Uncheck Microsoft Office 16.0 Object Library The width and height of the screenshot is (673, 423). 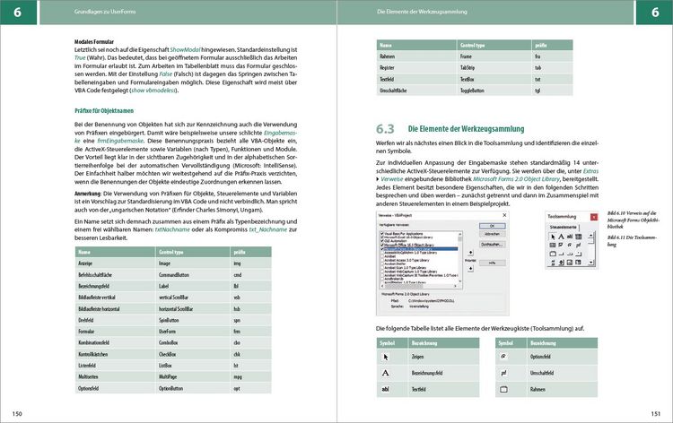click(382, 246)
